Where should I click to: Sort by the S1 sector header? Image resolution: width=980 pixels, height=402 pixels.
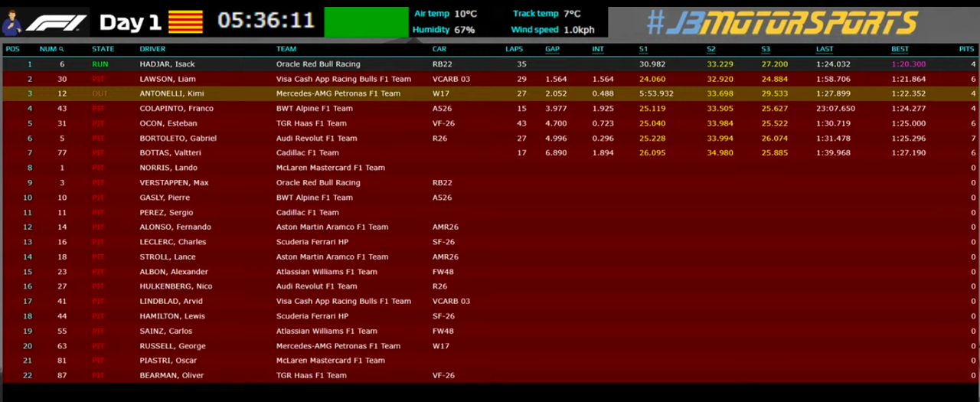pos(643,49)
